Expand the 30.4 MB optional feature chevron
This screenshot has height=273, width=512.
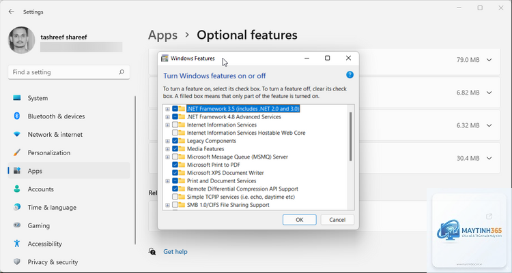[x=489, y=159]
